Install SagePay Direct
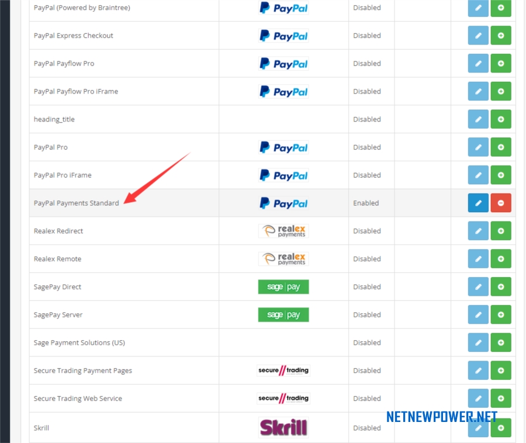 [x=501, y=286]
